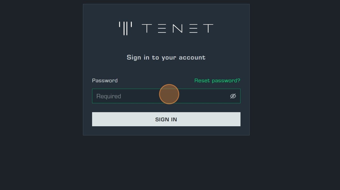Screen dimensions: 340x190
Task: Click the Password field label
Action: pyautogui.click(x=105, y=81)
